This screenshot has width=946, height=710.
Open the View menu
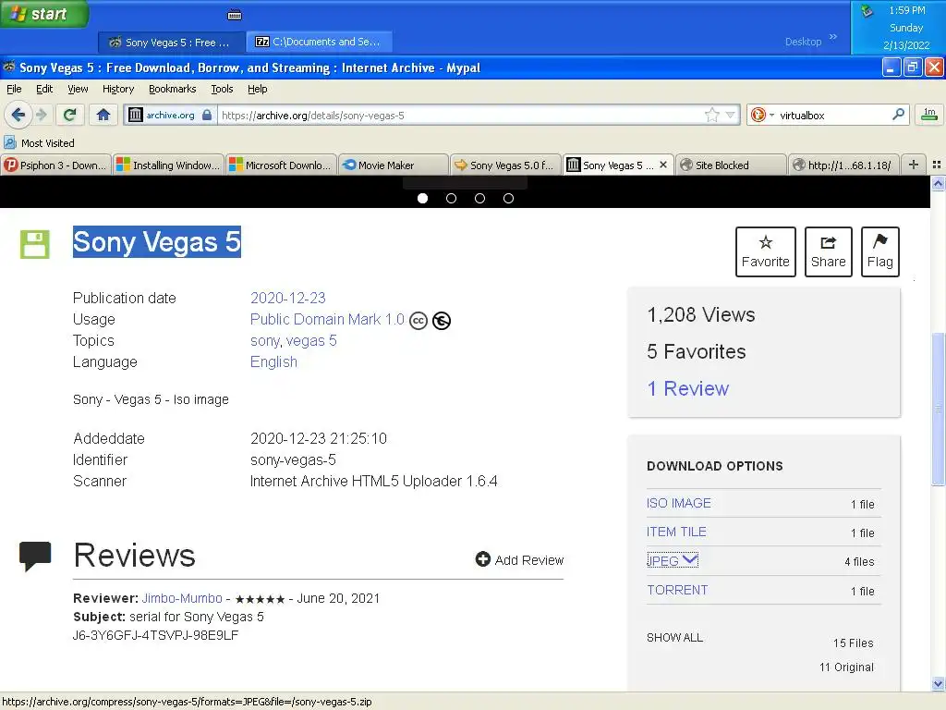[78, 89]
